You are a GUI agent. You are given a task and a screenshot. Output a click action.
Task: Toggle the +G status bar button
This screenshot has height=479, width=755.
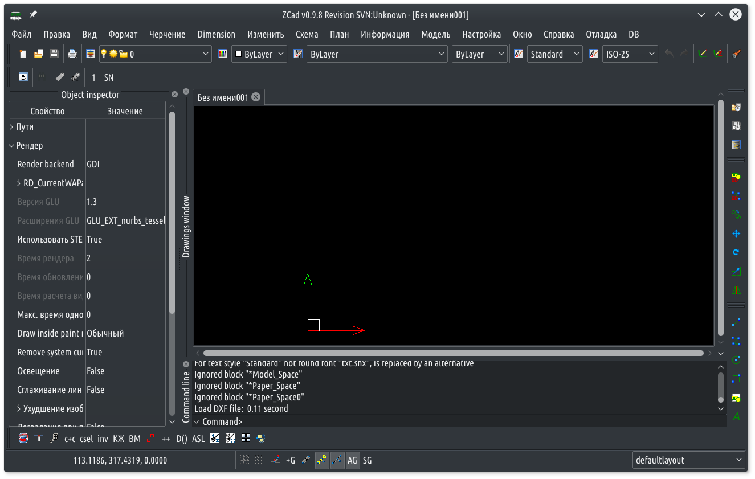click(291, 460)
